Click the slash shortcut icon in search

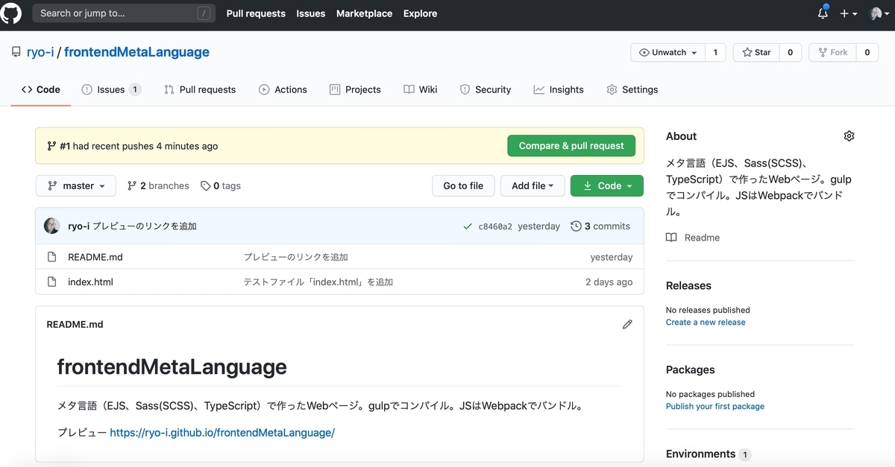pyautogui.click(x=204, y=13)
